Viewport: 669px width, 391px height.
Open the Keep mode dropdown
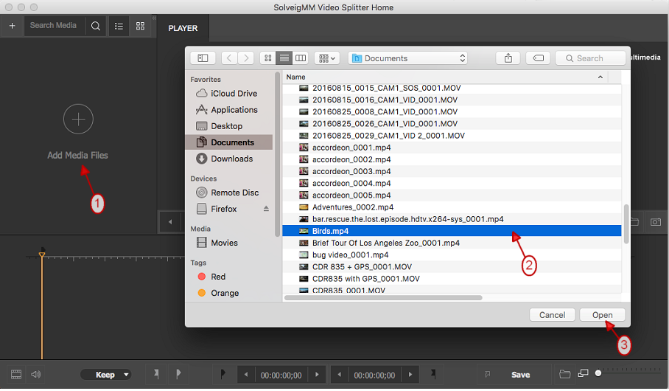coord(106,375)
